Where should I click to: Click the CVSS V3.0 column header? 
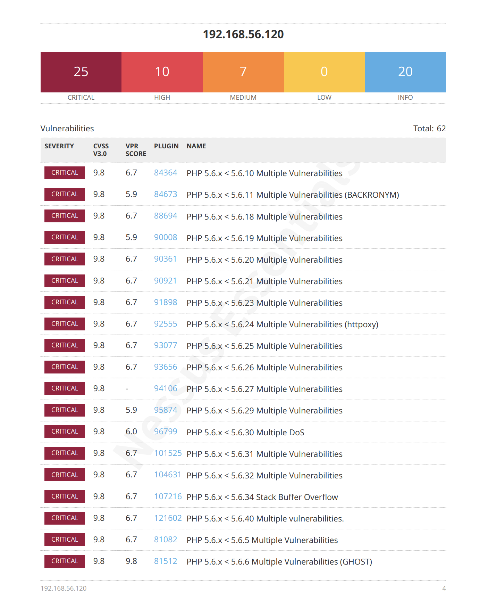[x=101, y=150]
